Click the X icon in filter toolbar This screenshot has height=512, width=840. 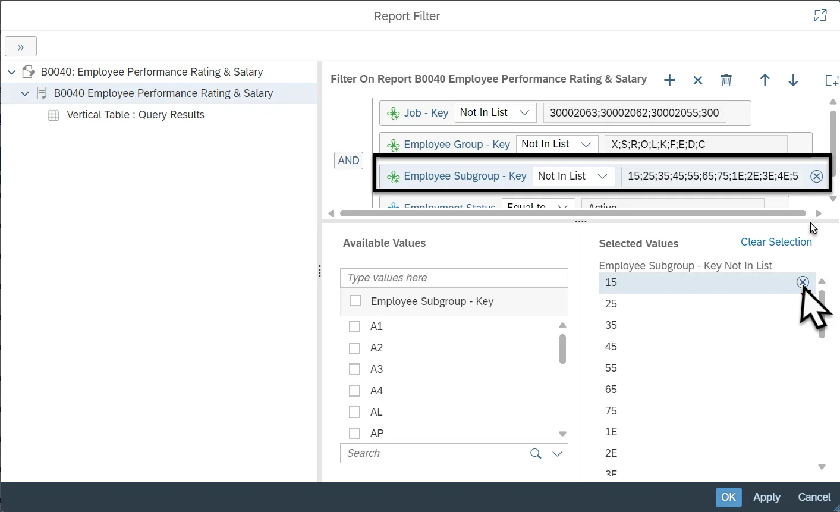(698, 80)
